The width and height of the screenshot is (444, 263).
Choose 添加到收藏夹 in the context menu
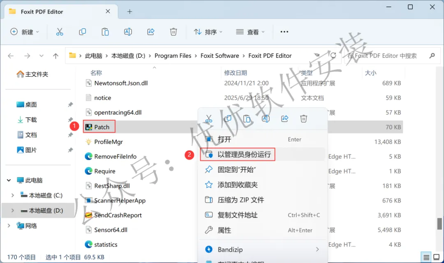tap(263, 185)
